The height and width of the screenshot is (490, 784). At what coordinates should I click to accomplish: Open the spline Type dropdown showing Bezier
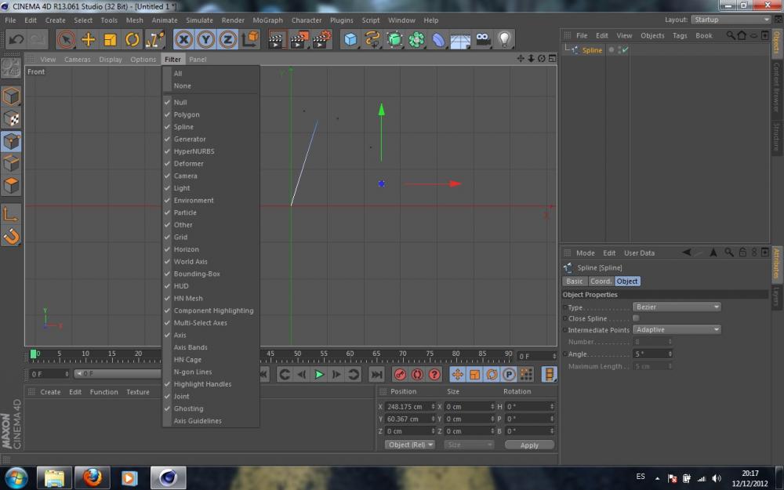tap(677, 307)
